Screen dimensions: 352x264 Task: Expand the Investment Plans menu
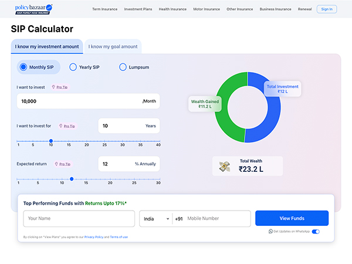(138, 9)
